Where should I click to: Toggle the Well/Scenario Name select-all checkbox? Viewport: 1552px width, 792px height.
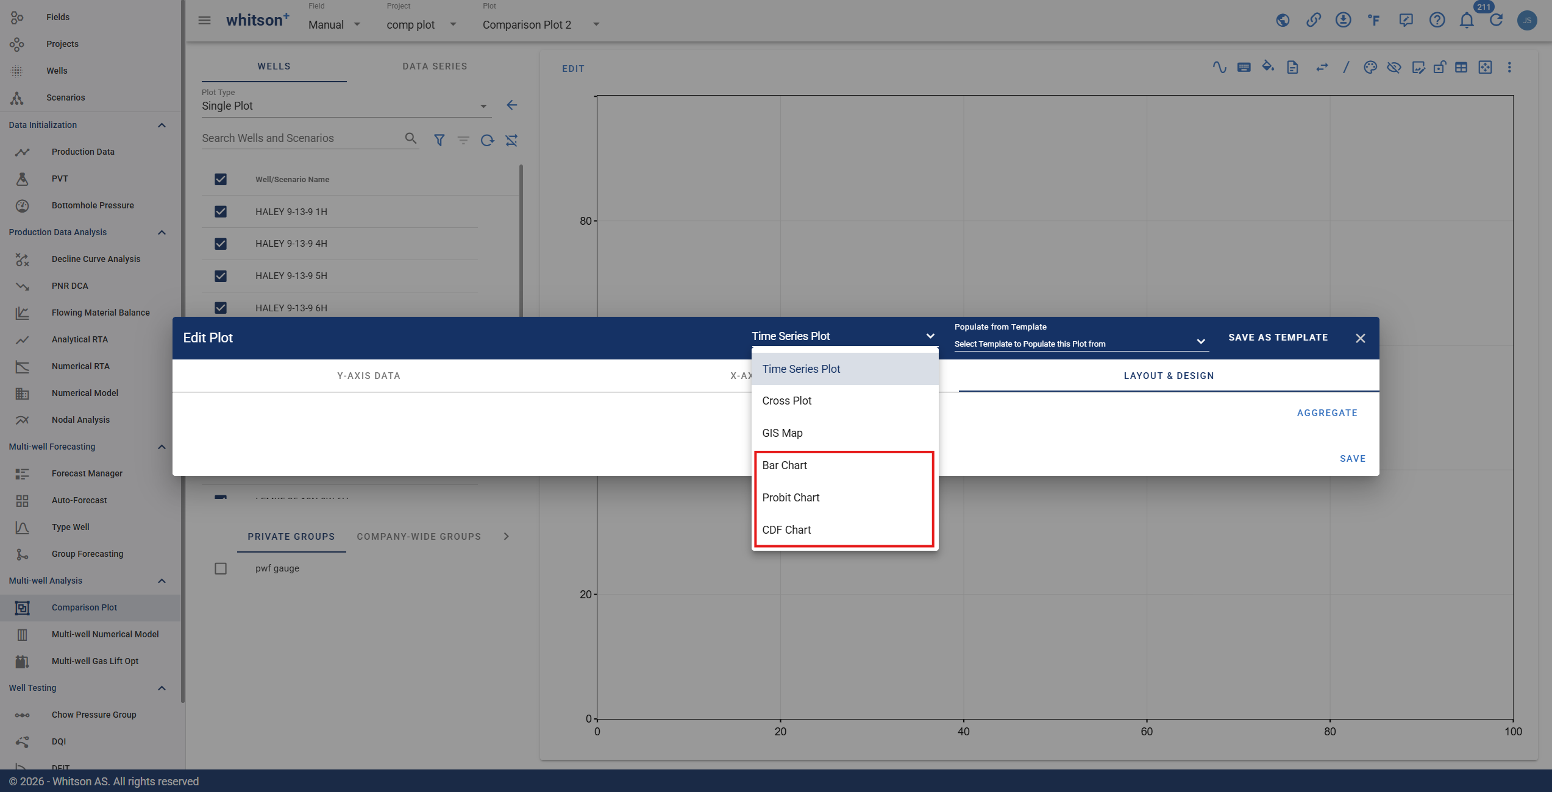click(221, 179)
